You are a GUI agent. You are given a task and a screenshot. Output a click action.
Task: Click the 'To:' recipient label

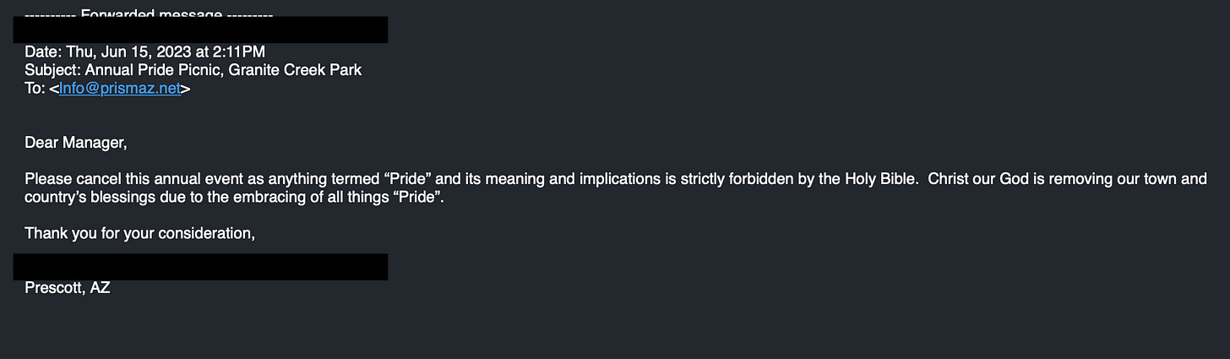pyautogui.click(x=35, y=89)
